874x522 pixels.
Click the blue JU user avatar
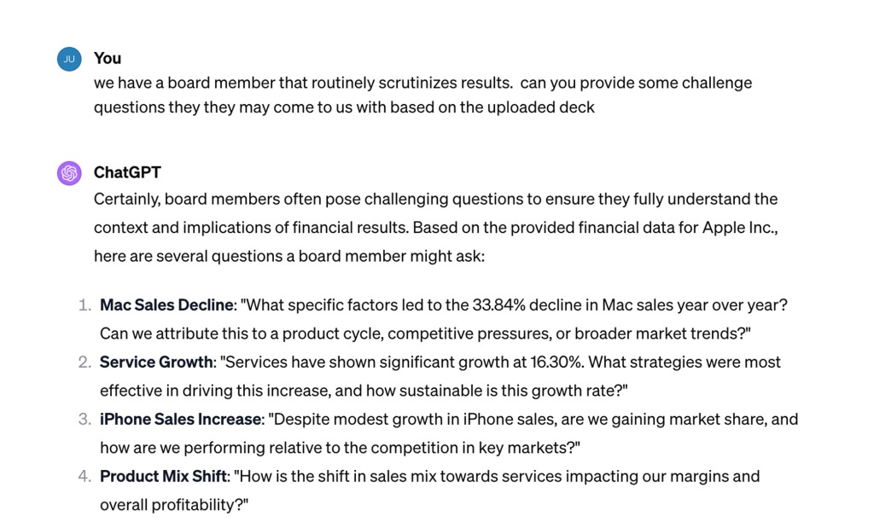(x=69, y=59)
